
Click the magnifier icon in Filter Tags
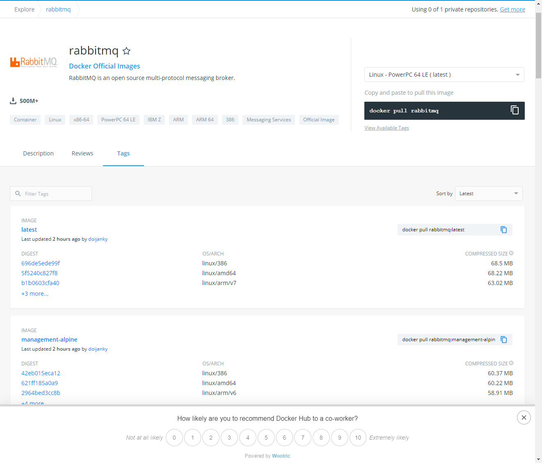18,194
